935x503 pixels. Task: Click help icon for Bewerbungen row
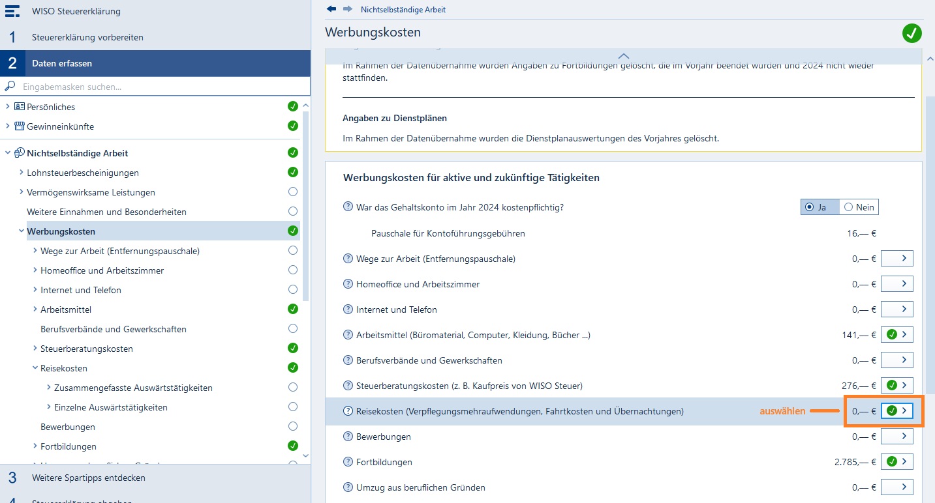tap(348, 437)
